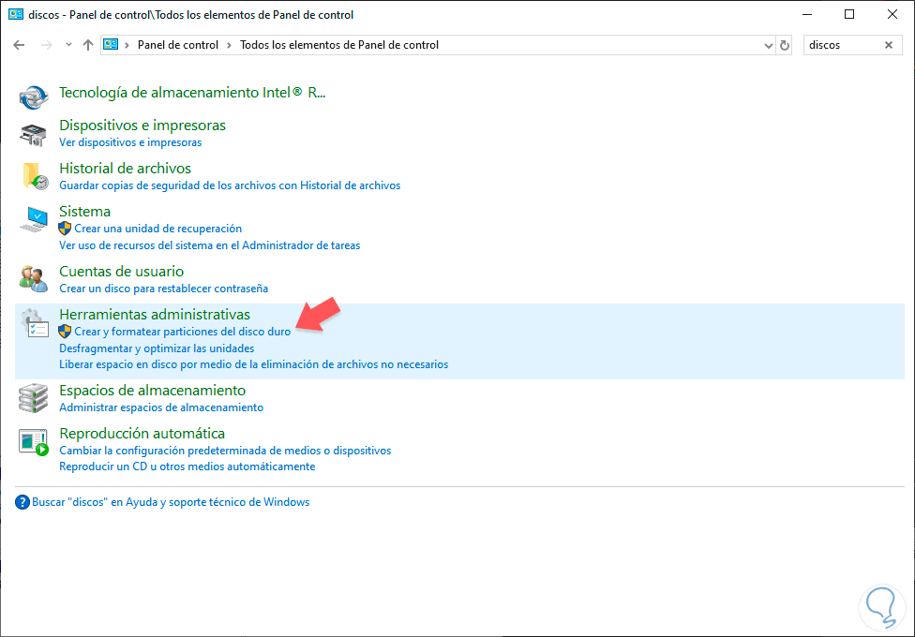
Task: Click "Desfragmentar y optimizar las unidades" link
Action: coord(157,348)
